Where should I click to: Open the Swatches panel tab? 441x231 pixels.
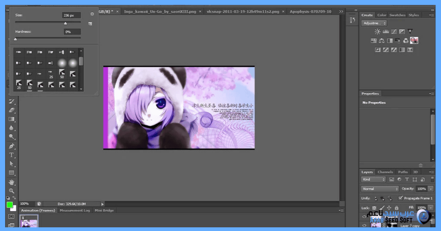click(397, 15)
